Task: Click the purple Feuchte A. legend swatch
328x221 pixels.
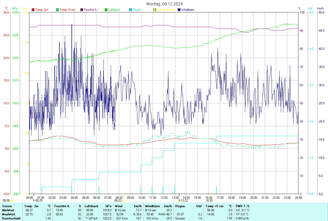Action: (82, 10)
